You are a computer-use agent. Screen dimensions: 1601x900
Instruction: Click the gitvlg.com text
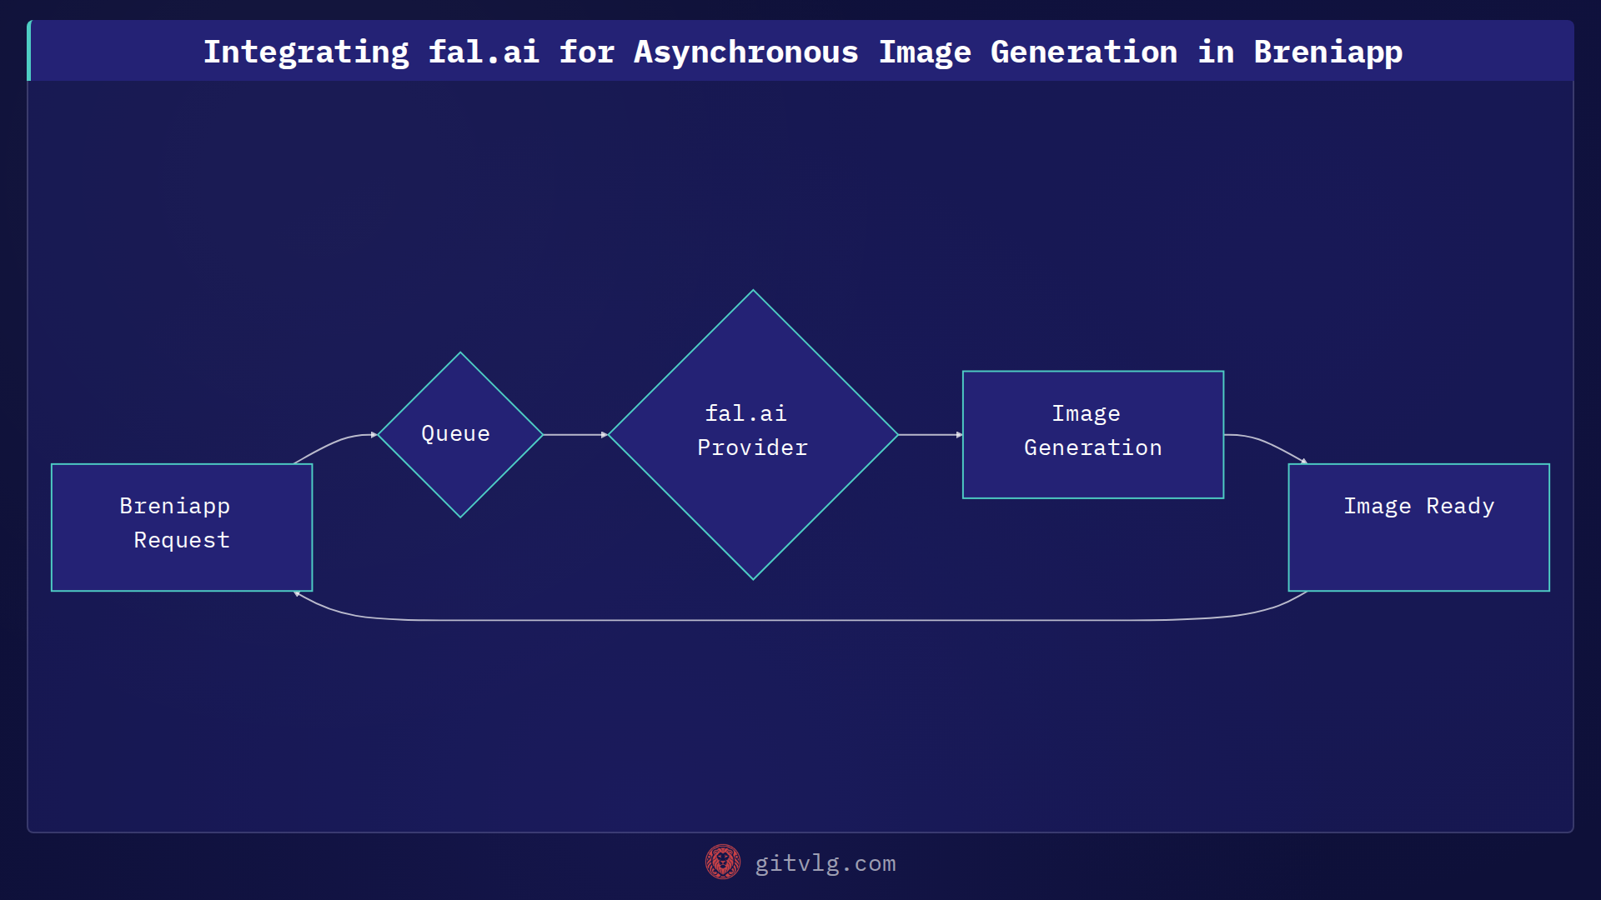tap(826, 863)
